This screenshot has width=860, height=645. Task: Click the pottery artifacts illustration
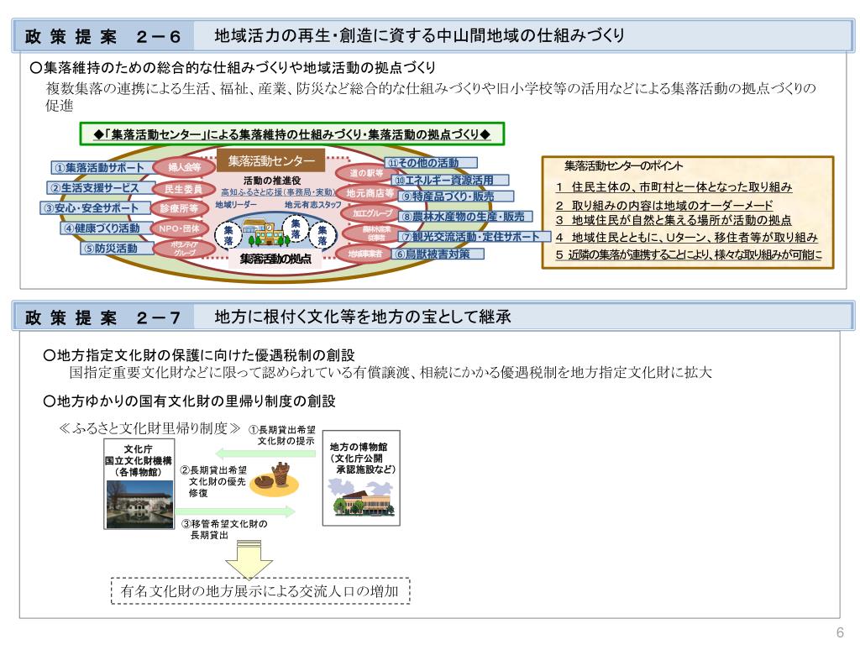[x=274, y=480]
